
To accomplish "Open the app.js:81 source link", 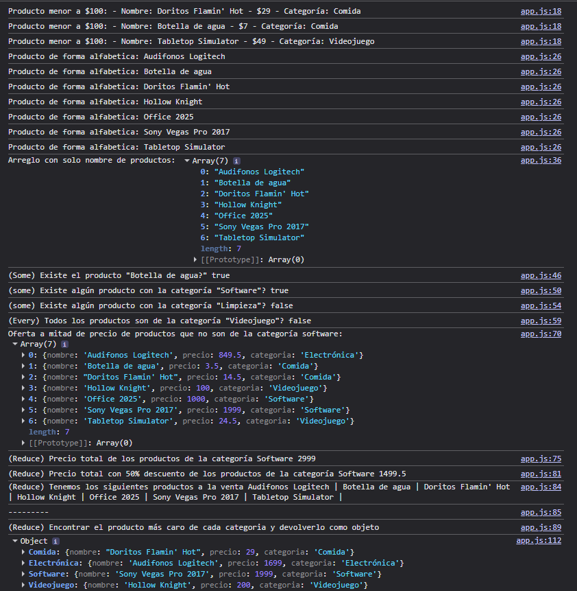I will pos(541,474).
